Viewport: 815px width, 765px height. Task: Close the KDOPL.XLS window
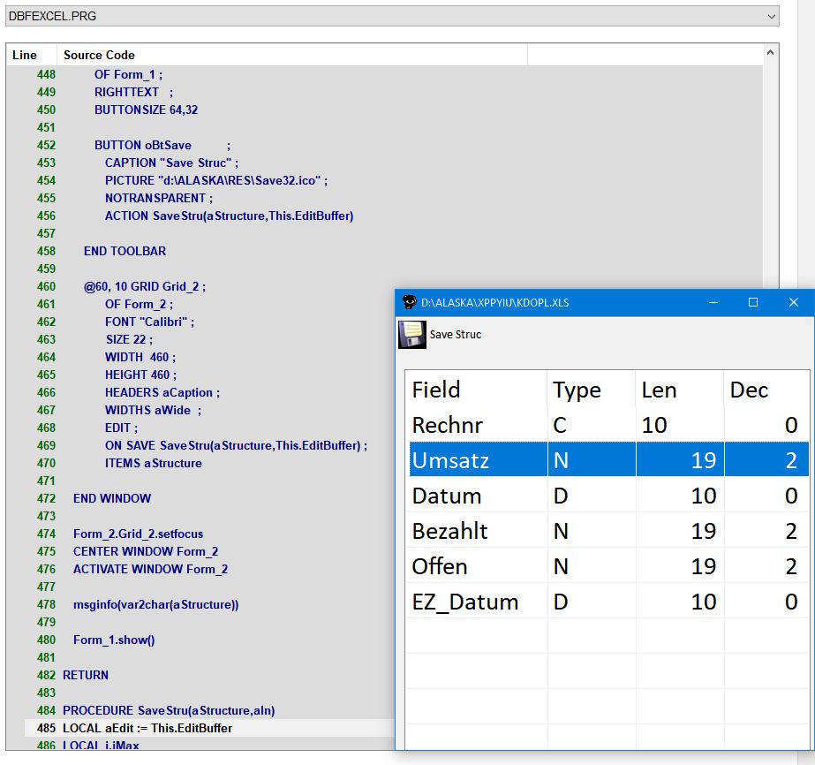click(793, 302)
